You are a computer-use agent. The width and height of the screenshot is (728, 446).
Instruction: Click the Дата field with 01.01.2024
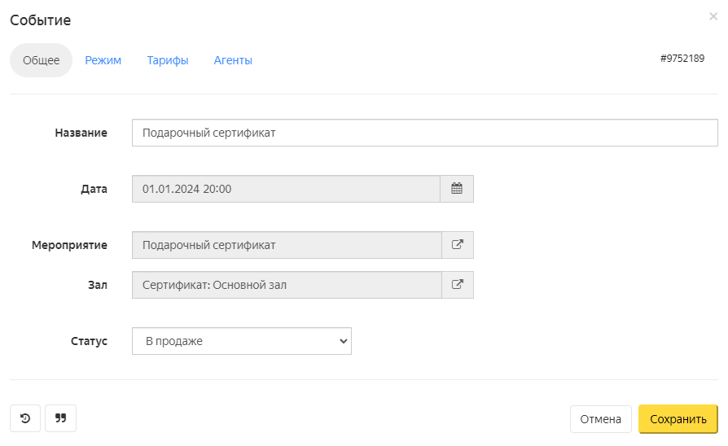(x=286, y=189)
